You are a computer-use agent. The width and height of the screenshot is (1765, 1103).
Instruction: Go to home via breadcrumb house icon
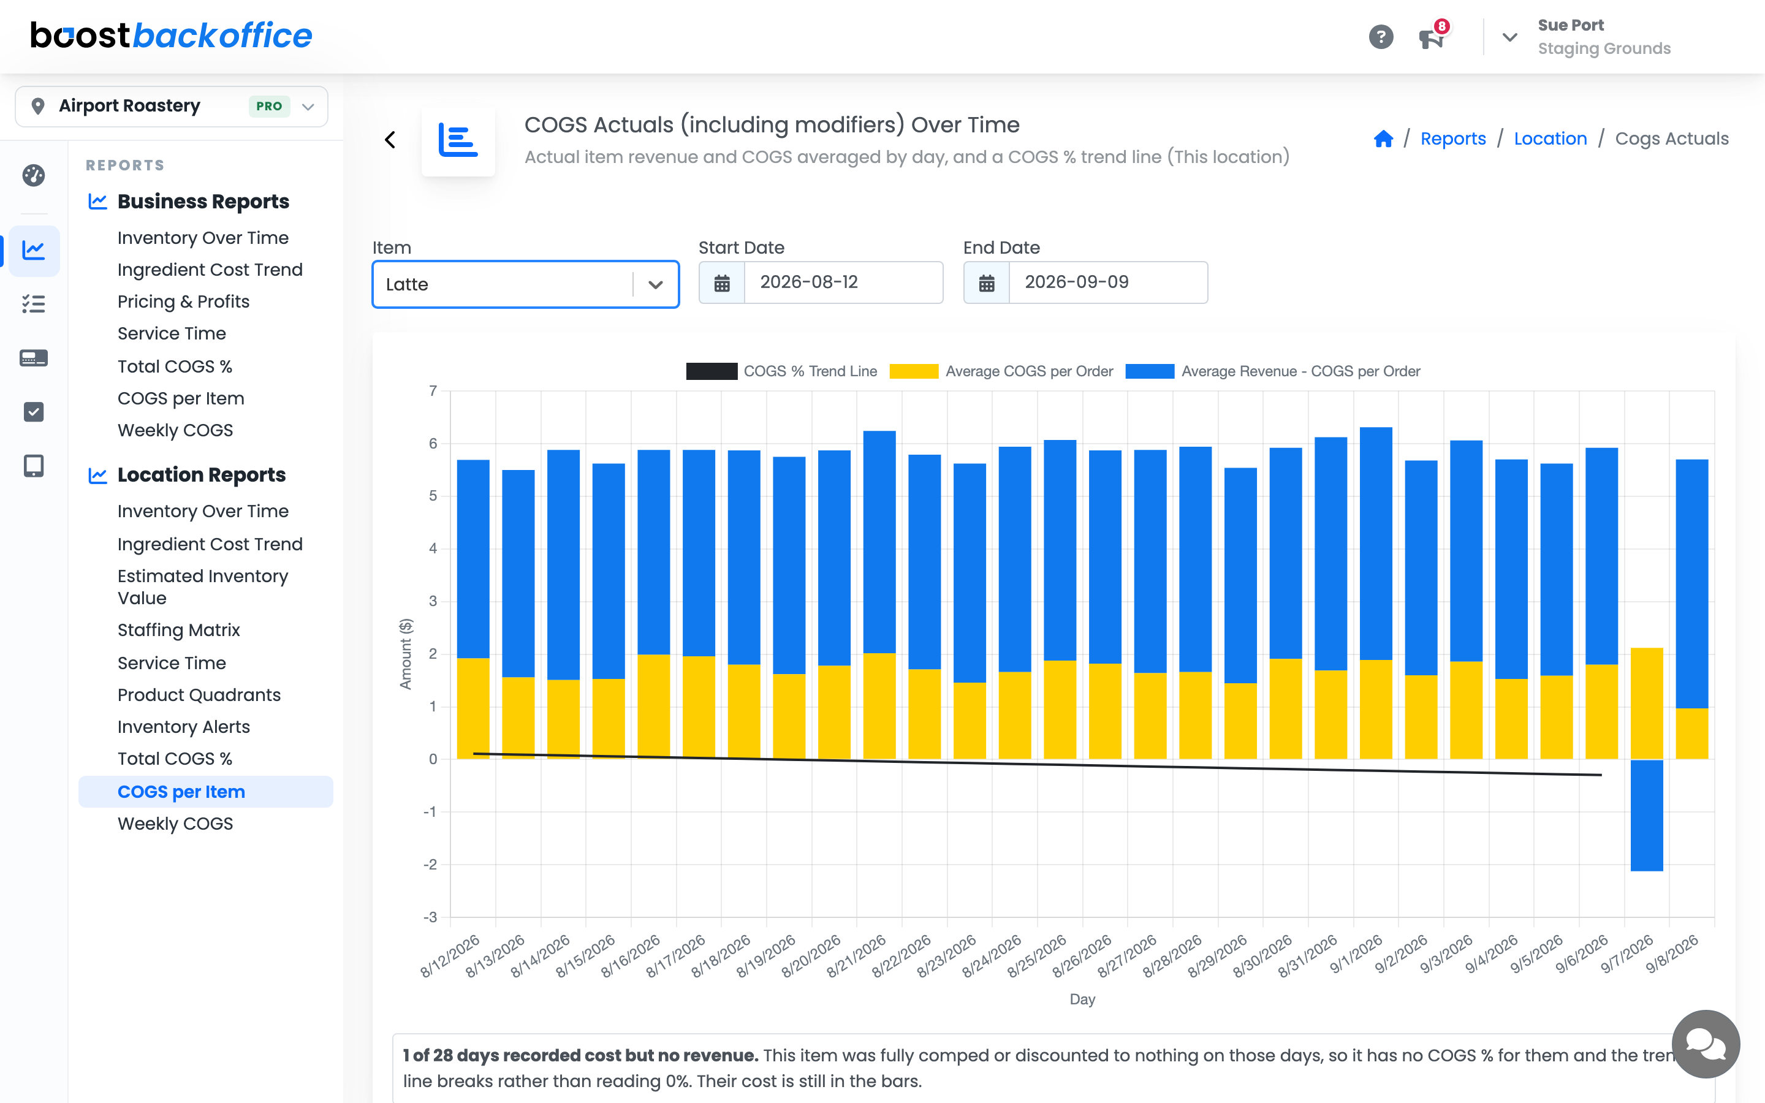coord(1383,138)
